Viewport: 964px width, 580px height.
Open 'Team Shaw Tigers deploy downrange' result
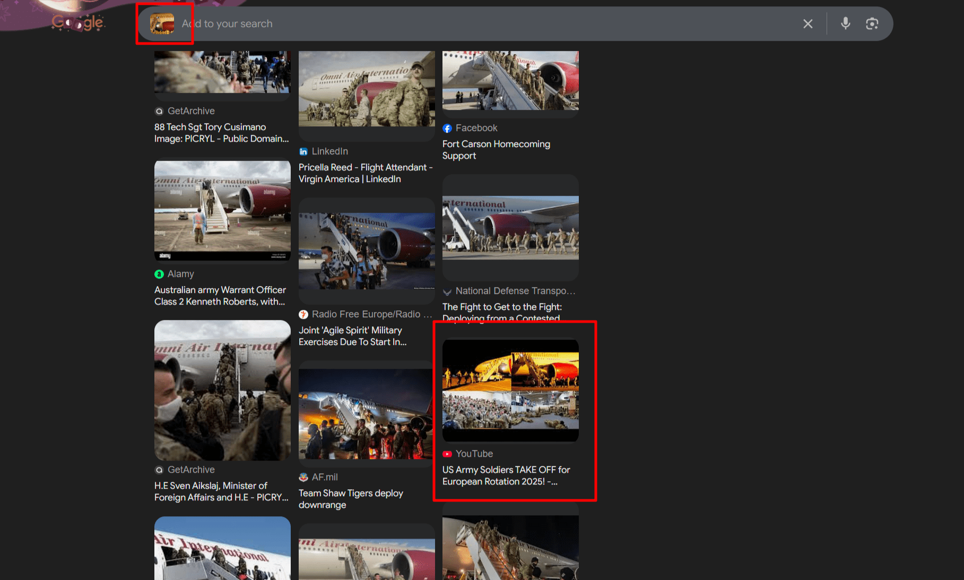point(351,499)
